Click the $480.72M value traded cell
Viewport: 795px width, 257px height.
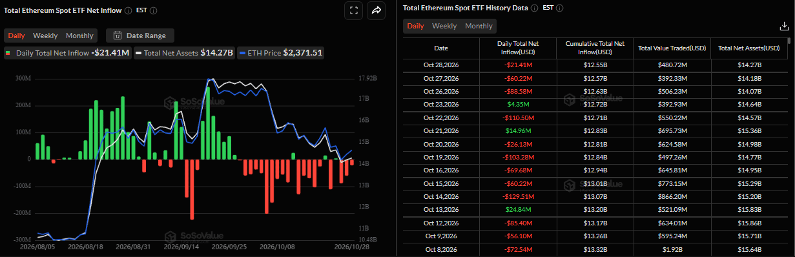click(672, 65)
